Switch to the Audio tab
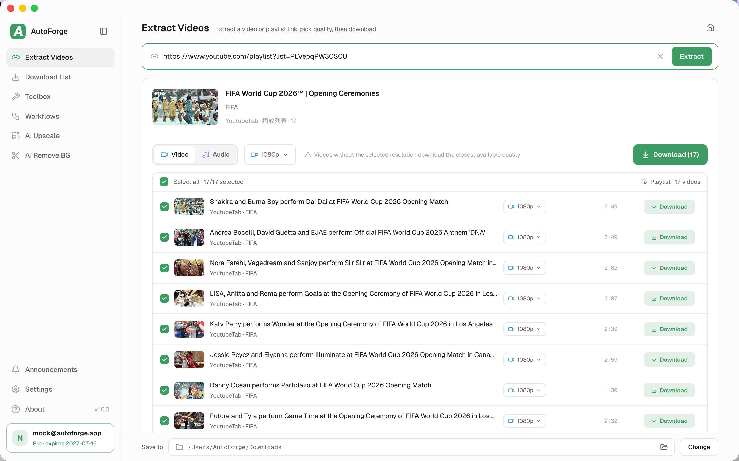Viewport: 739px width, 461px height. (216, 155)
